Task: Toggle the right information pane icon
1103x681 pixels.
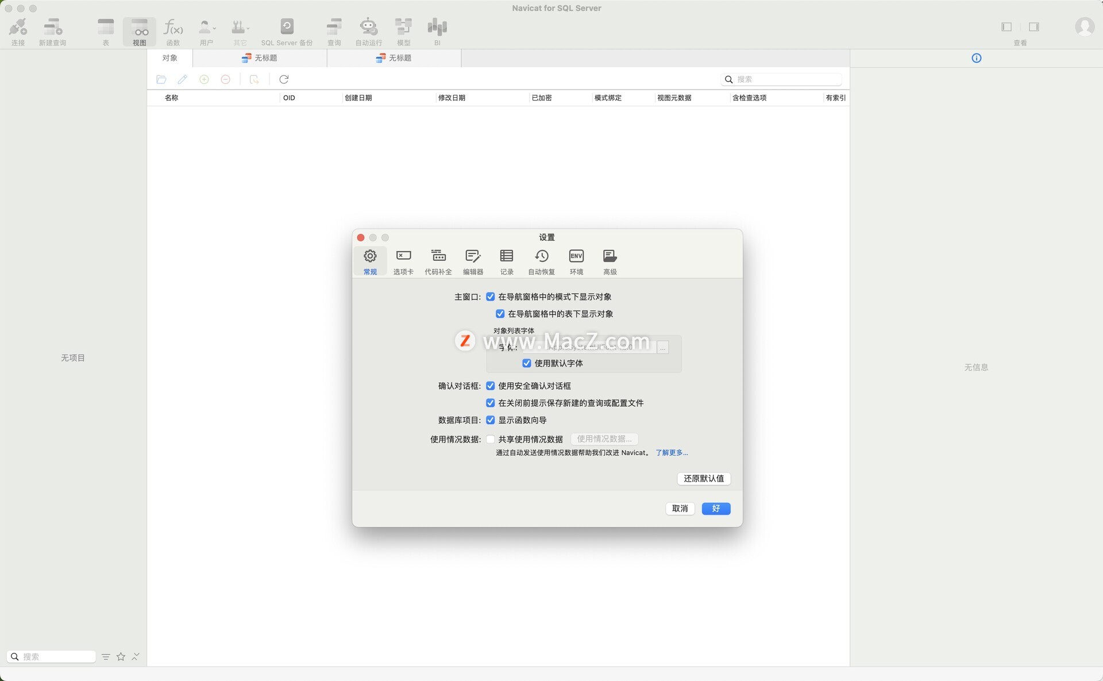Action: point(1034,27)
